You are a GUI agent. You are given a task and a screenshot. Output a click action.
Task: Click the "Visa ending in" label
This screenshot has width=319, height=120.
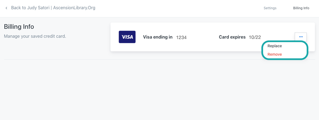tap(158, 37)
